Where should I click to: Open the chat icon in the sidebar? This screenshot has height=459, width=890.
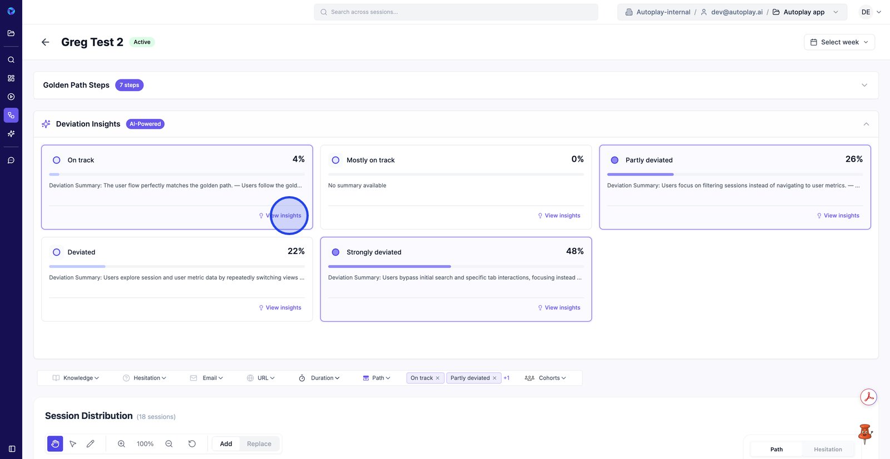11,160
